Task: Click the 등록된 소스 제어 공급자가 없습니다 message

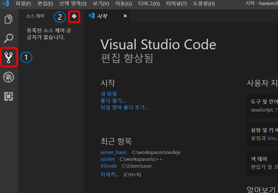Action: [49, 34]
